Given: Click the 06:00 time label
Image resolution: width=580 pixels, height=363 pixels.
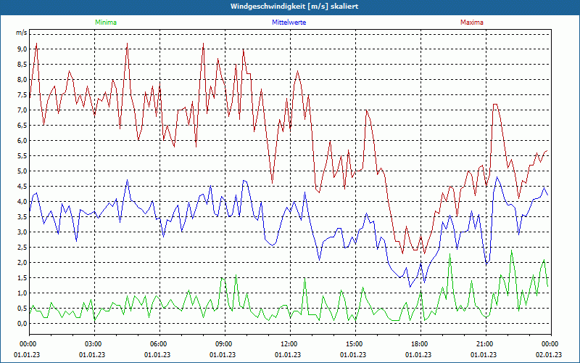Looking at the screenshot, I should [x=159, y=344].
